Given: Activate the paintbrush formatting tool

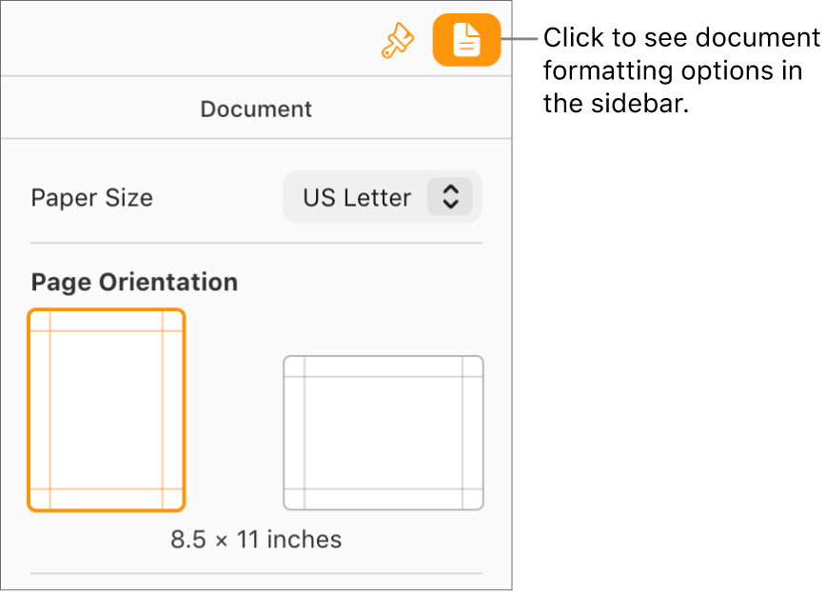Looking at the screenshot, I should pos(398,39).
